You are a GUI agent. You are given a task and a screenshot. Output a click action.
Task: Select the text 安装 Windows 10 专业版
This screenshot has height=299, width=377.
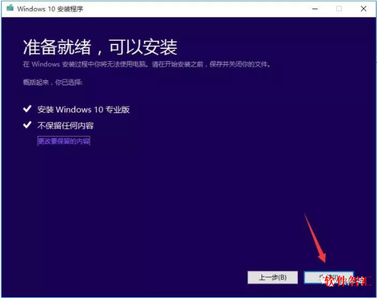[x=83, y=109]
